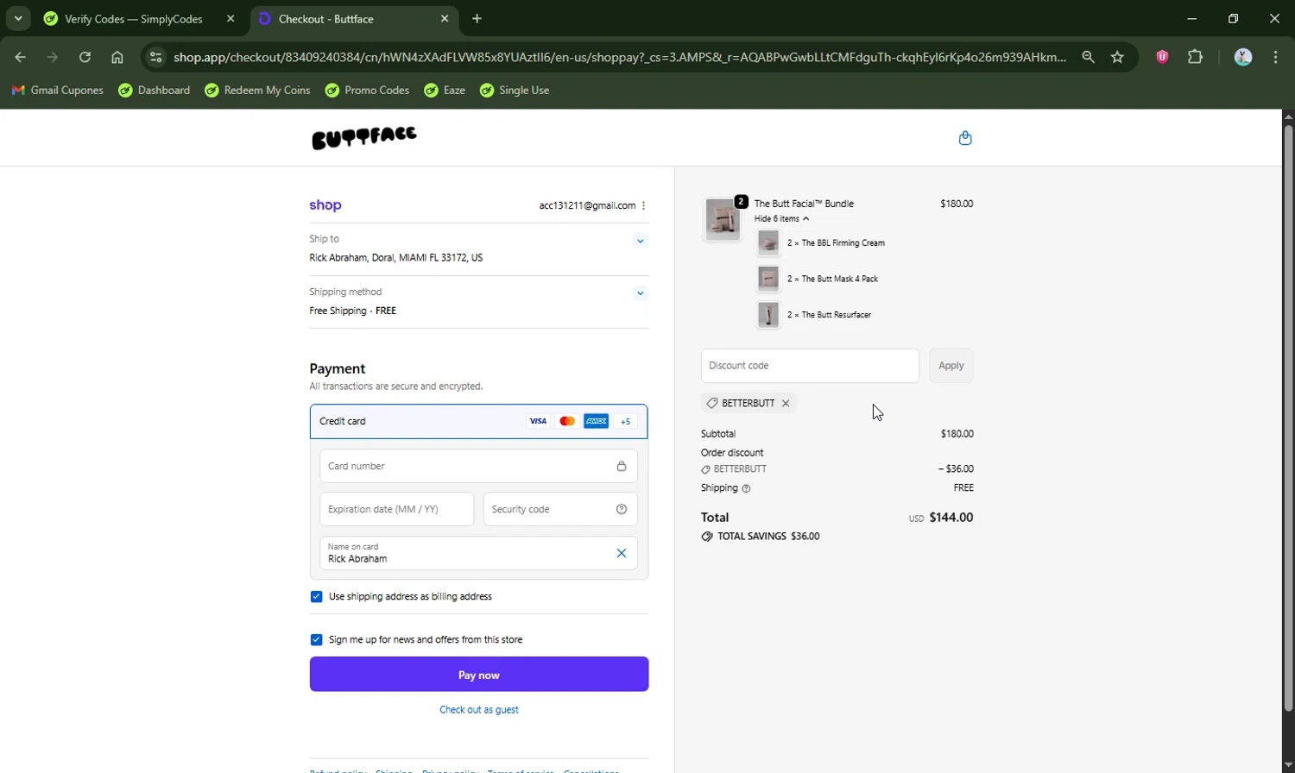
Task: Click the BBL Firming Cream thumbnail
Action: (768, 243)
